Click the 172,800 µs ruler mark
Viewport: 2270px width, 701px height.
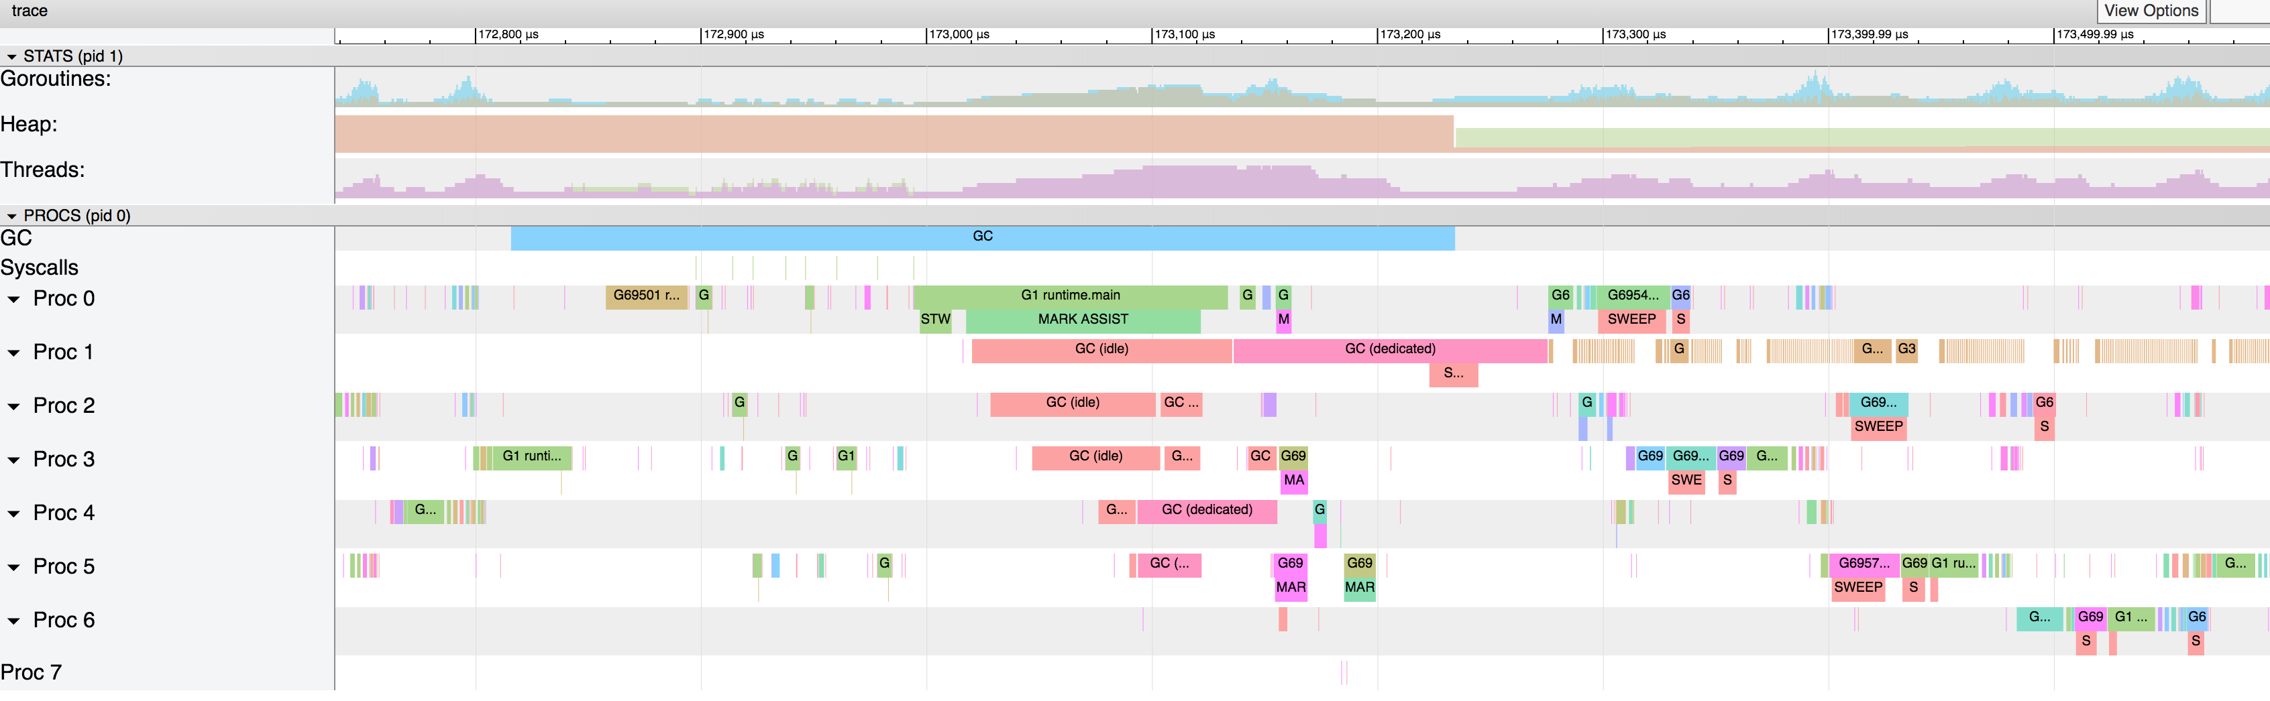508,34
